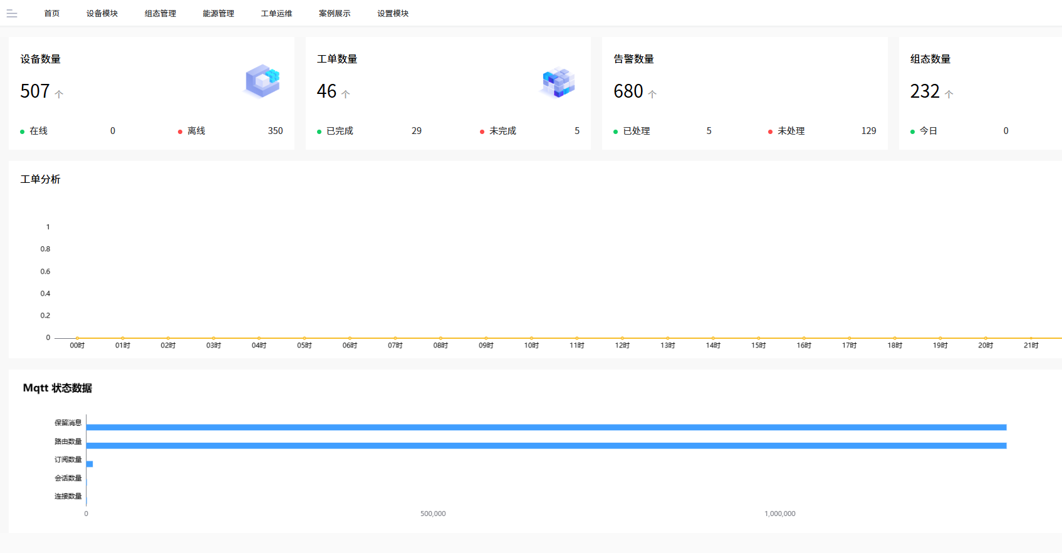Click the 路由数量 bar in Mqtt chart
Screen dimensions: 1062x553
pyautogui.click(x=545, y=446)
